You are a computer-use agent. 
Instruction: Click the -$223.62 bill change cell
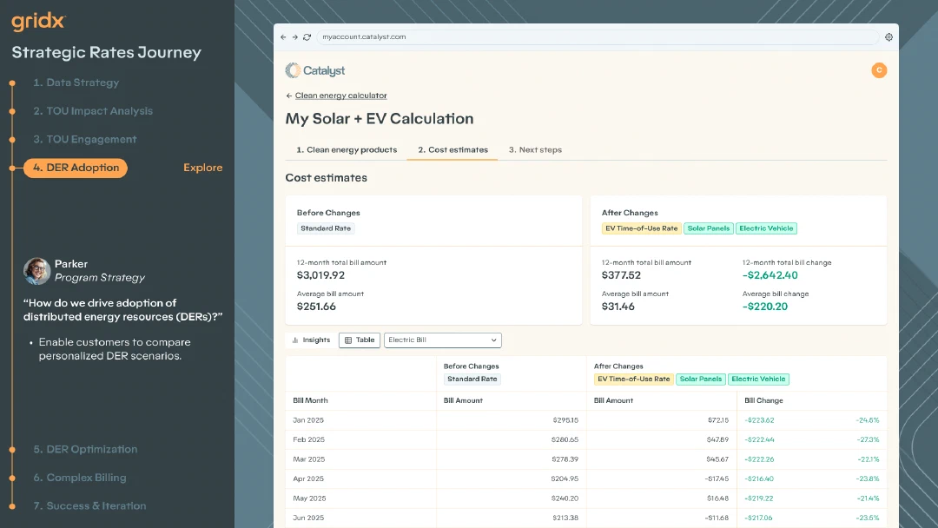[x=759, y=420]
